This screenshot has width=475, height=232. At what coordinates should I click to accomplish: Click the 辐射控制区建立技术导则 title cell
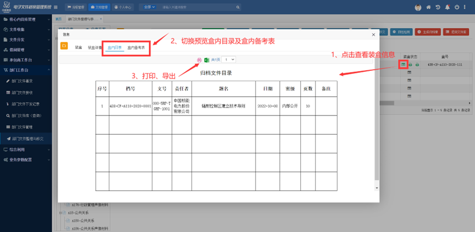tap(223, 106)
